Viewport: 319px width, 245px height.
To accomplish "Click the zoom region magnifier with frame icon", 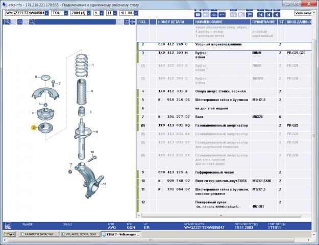I will (x=20, y=22).
